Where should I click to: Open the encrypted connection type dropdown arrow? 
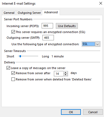coord(98,44)
